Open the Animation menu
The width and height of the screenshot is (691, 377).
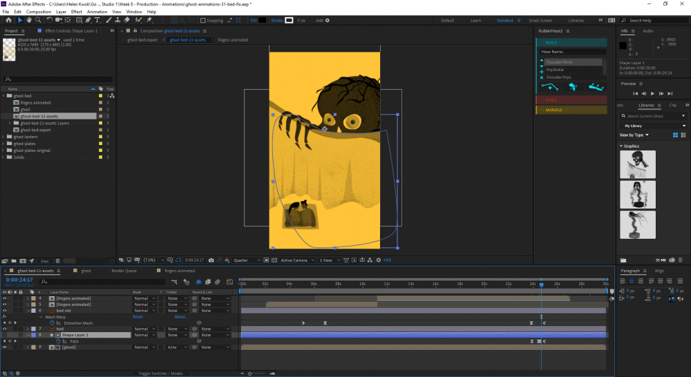[x=97, y=12]
